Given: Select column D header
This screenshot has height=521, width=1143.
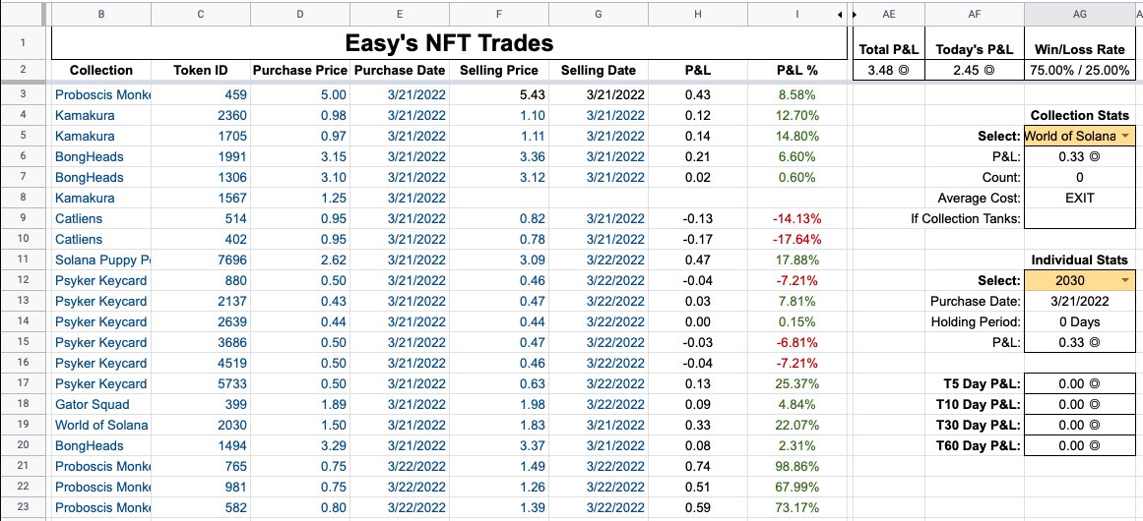Looking at the screenshot, I should click(x=300, y=14).
